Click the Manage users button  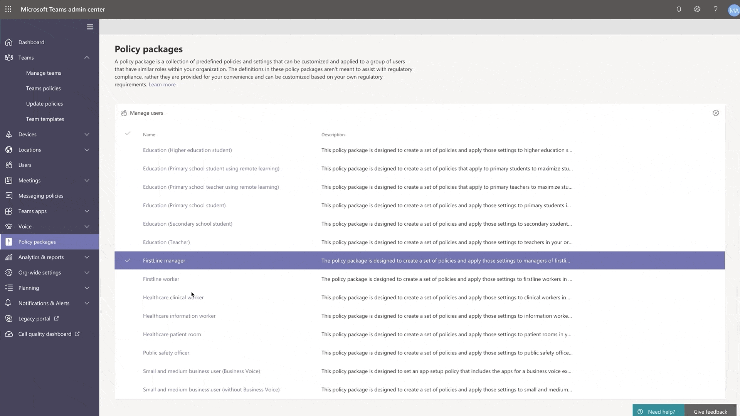coord(142,113)
